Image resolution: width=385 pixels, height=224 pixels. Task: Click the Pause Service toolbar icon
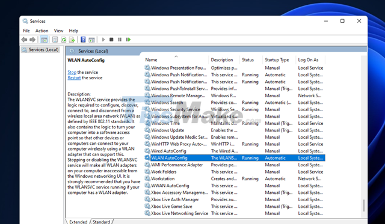120,40
